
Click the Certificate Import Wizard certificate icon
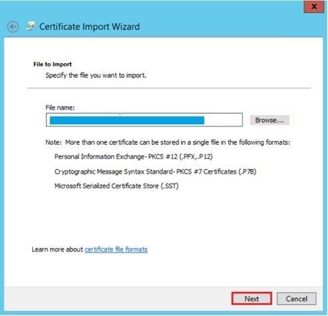click(31, 26)
